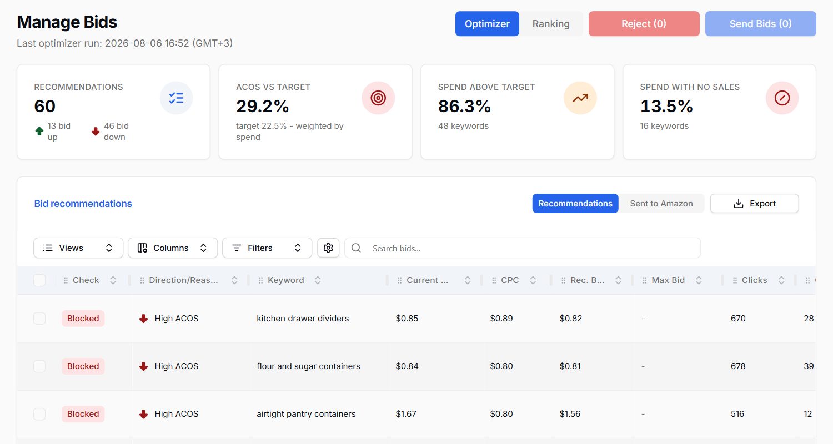This screenshot has height=444, width=833.
Task: Switch to the Optimizer tab
Action: pyautogui.click(x=487, y=24)
